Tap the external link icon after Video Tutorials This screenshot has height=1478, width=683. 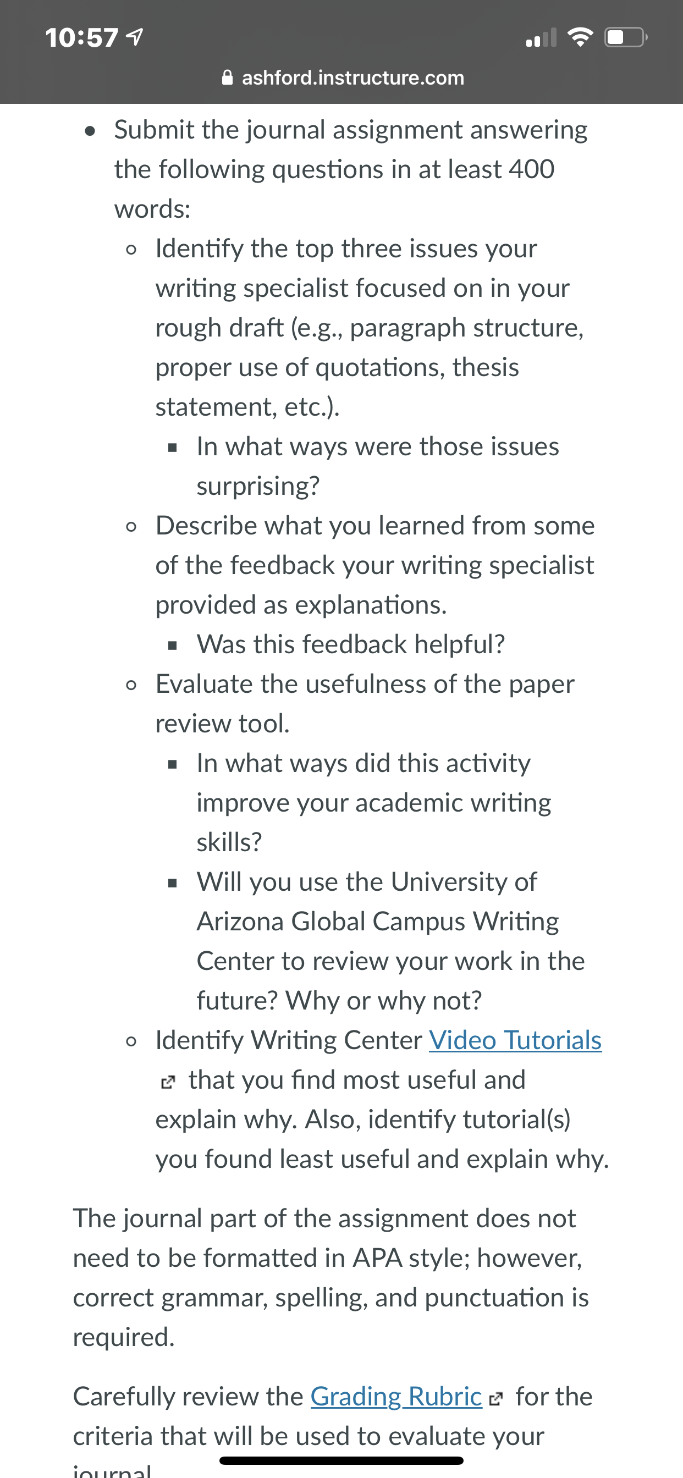tap(167, 1083)
